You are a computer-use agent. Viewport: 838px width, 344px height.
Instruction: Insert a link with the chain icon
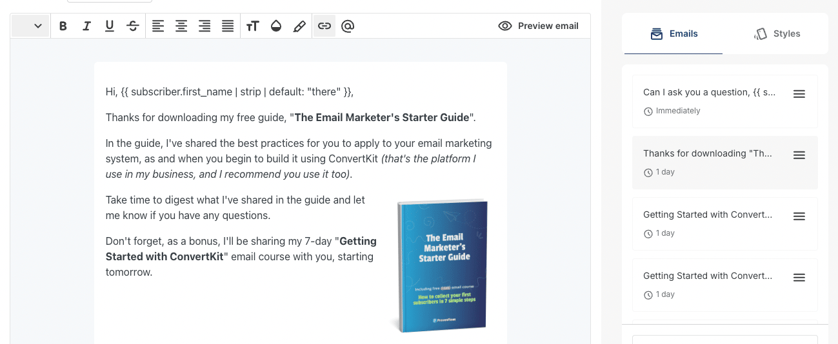(x=324, y=26)
